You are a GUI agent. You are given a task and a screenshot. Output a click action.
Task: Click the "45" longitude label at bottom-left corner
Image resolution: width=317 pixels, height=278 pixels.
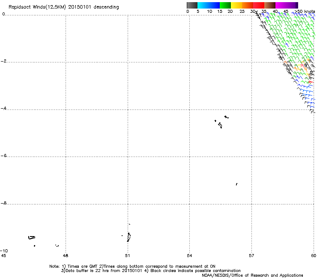pyautogui.click(x=3, y=256)
